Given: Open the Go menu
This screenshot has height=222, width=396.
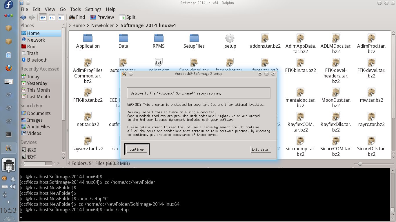Looking at the screenshot, I should pos(63,9).
